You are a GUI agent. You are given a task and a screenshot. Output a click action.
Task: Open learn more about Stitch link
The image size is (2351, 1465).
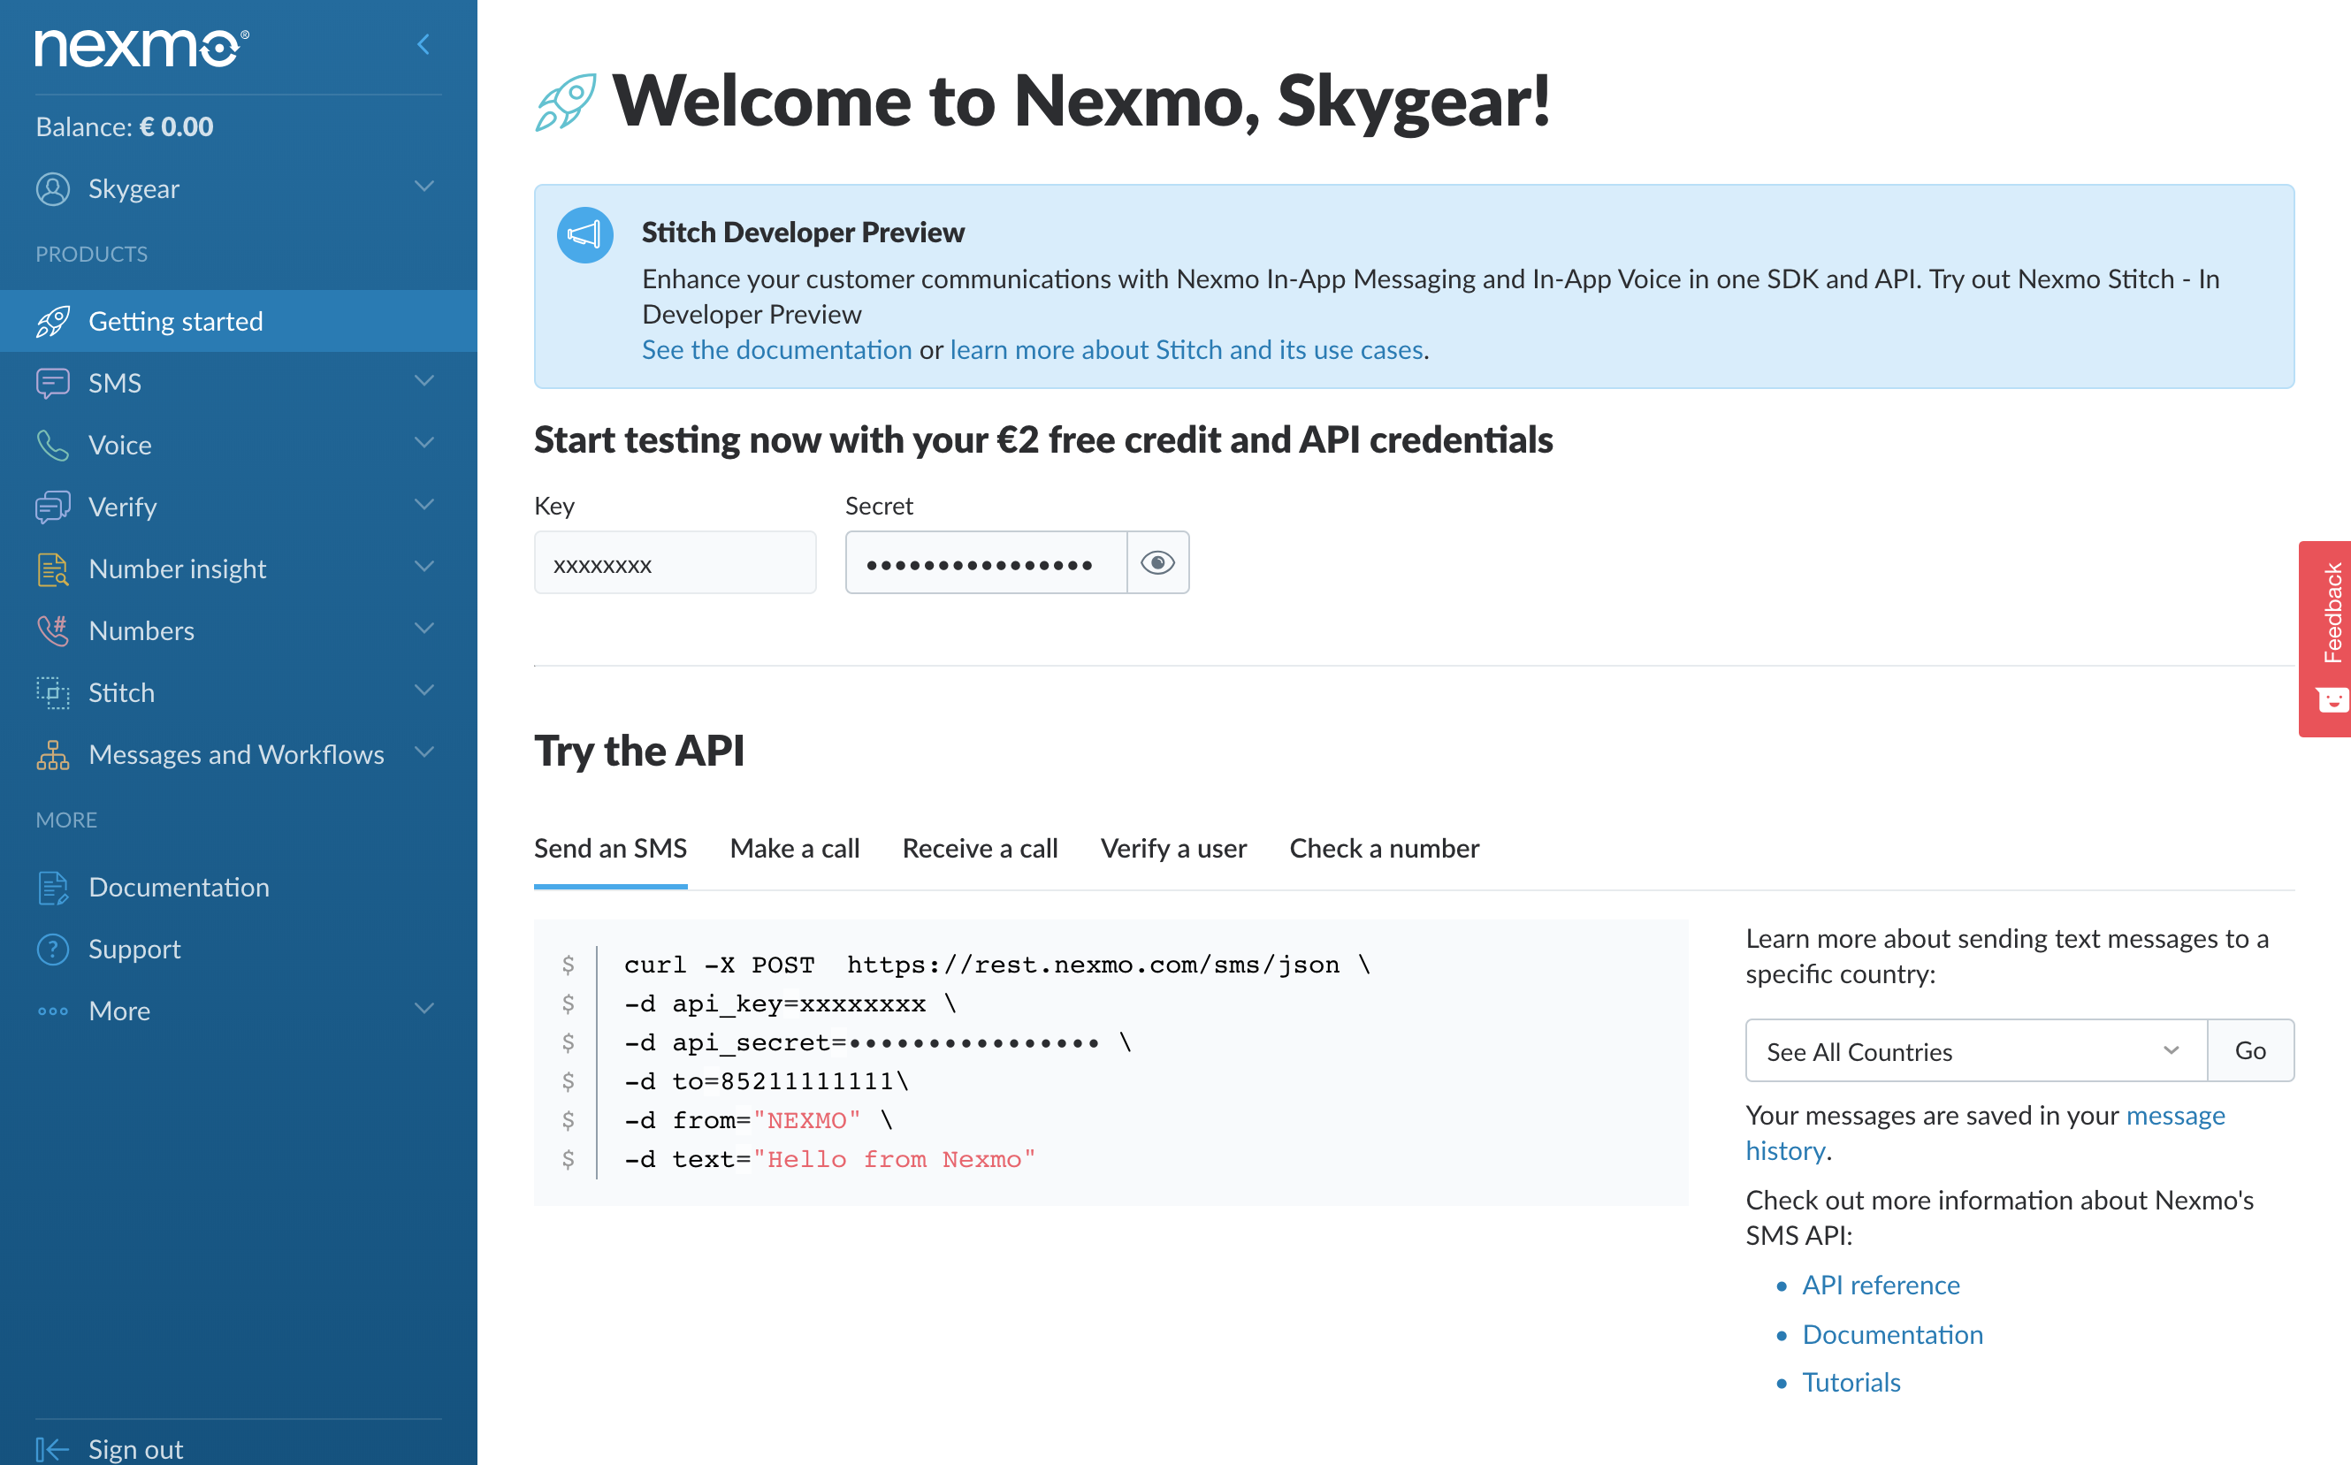1187,350
